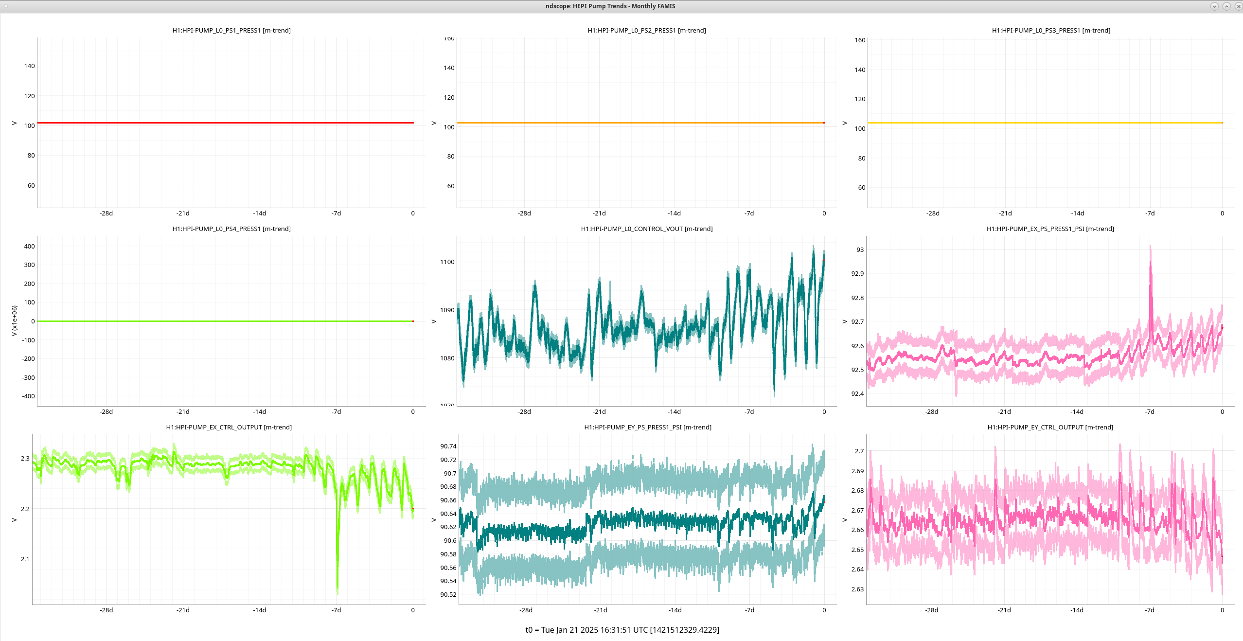Click the title H1:HPI-PUMP_EX_PS_PRESS1_PSI [m-trend]

pos(1050,229)
